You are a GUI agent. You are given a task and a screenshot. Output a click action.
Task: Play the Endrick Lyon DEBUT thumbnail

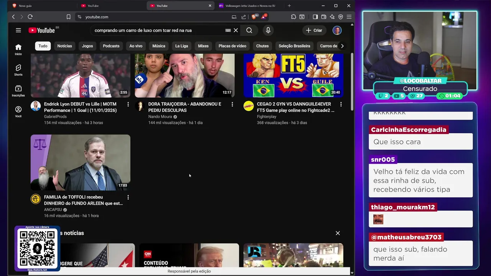click(81, 76)
